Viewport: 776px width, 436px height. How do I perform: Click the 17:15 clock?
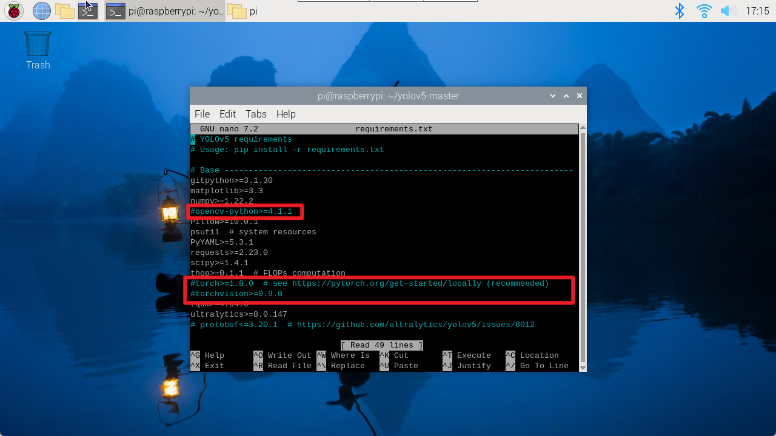(757, 11)
